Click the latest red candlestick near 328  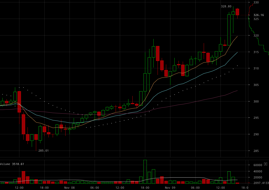click(x=238, y=12)
